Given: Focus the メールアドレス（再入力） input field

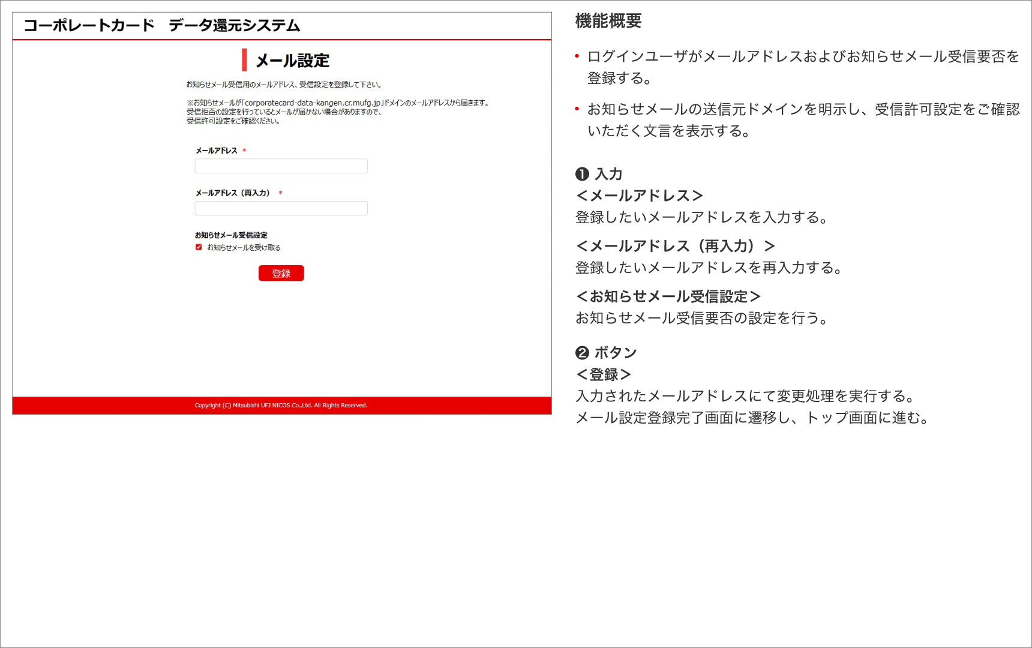Looking at the screenshot, I should coord(281,209).
